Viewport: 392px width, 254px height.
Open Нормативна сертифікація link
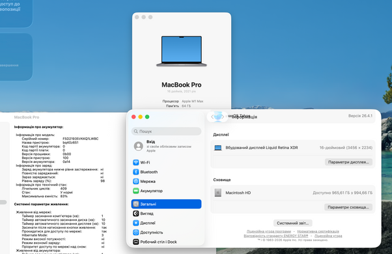(318, 231)
